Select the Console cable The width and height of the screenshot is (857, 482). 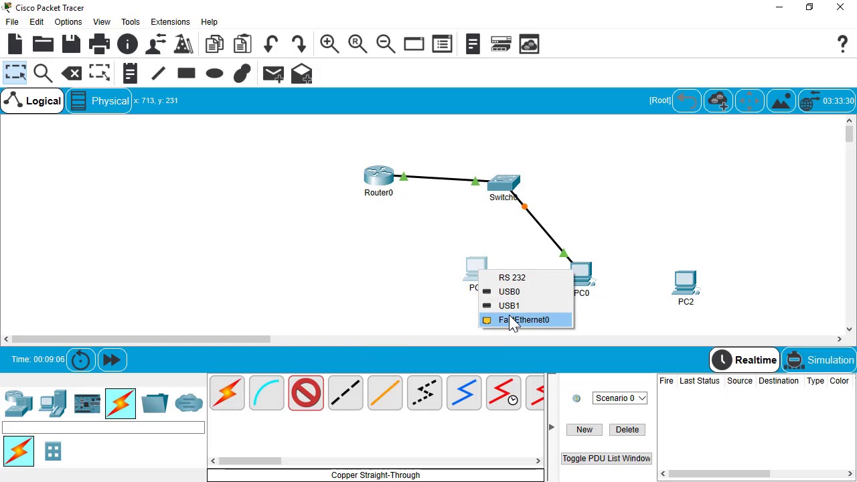[x=266, y=392]
